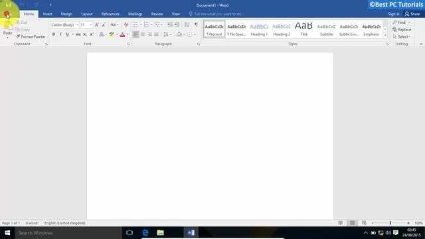Apply paragraph shading paint bucket
The height and width of the screenshot is (239, 425).
coord(179,35)
